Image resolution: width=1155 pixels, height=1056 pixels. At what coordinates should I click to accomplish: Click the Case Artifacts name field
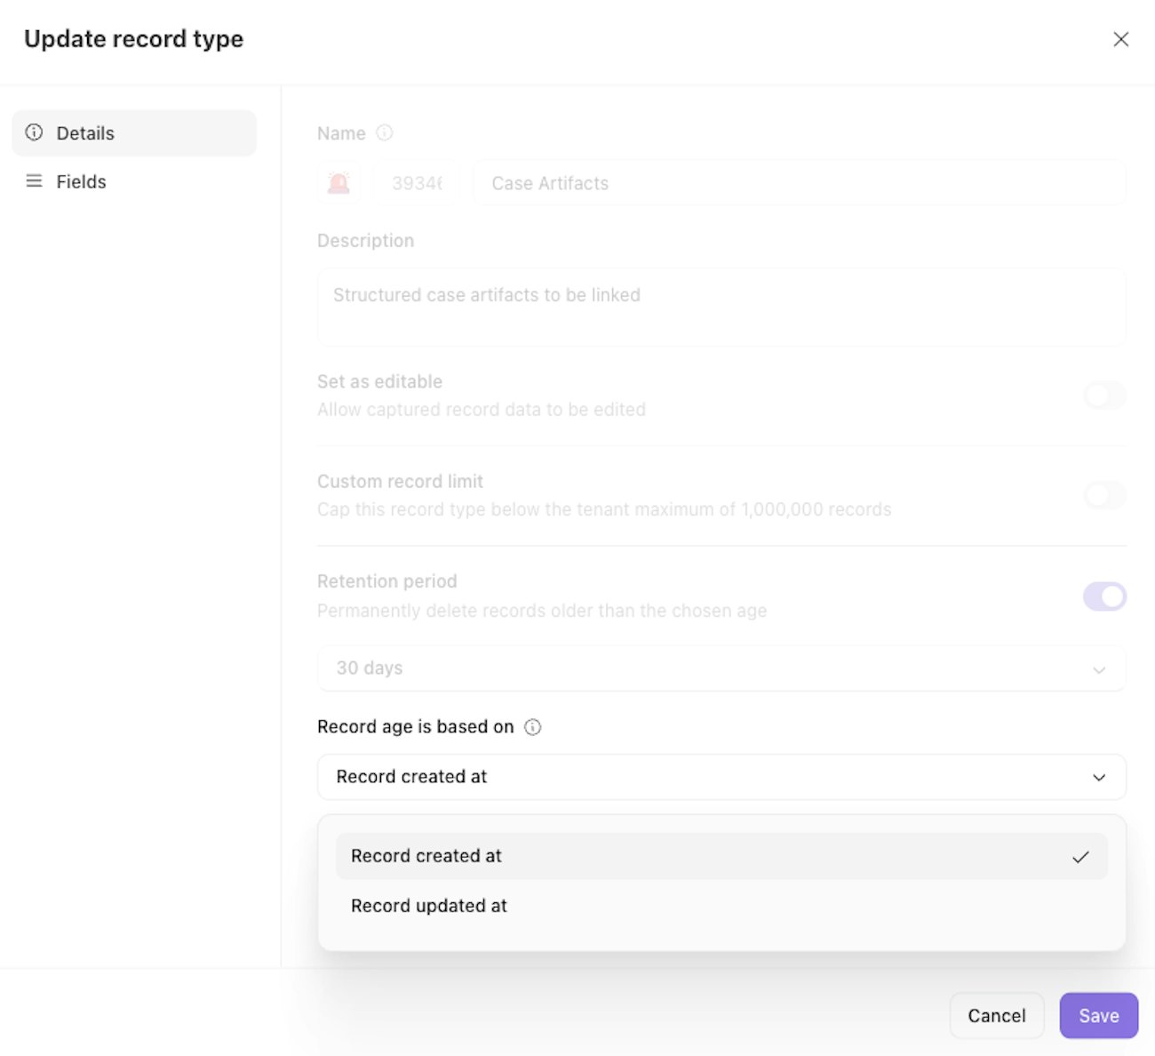(799, 183)
